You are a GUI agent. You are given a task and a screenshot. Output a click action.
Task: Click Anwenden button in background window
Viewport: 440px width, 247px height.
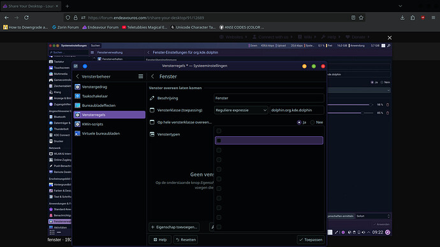pyautogui.click(x=381, y=224)
